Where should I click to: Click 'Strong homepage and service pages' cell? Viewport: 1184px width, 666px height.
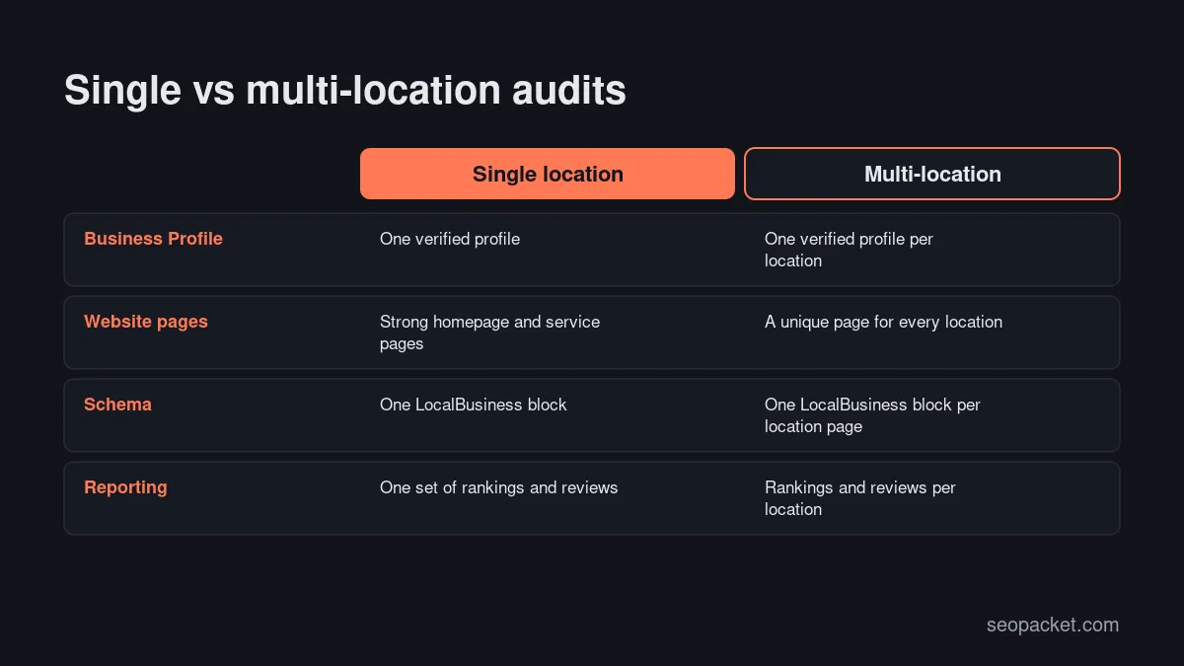coord(489,333)
